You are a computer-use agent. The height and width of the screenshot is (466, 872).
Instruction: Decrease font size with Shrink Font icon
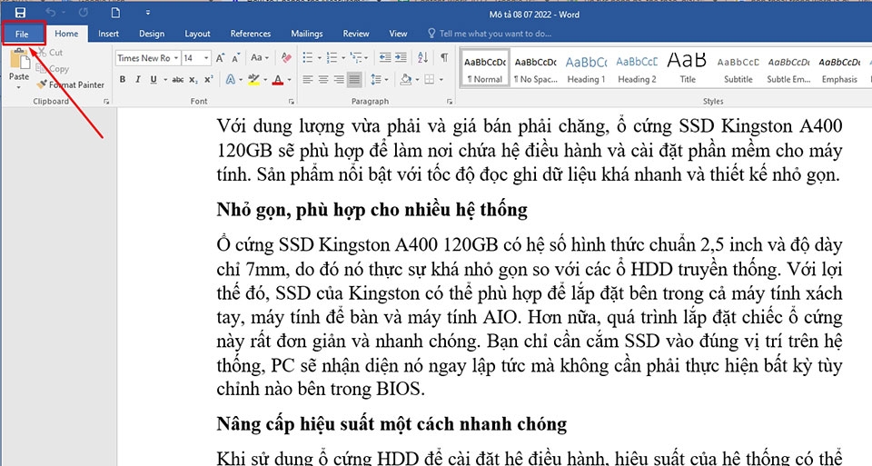236,58
